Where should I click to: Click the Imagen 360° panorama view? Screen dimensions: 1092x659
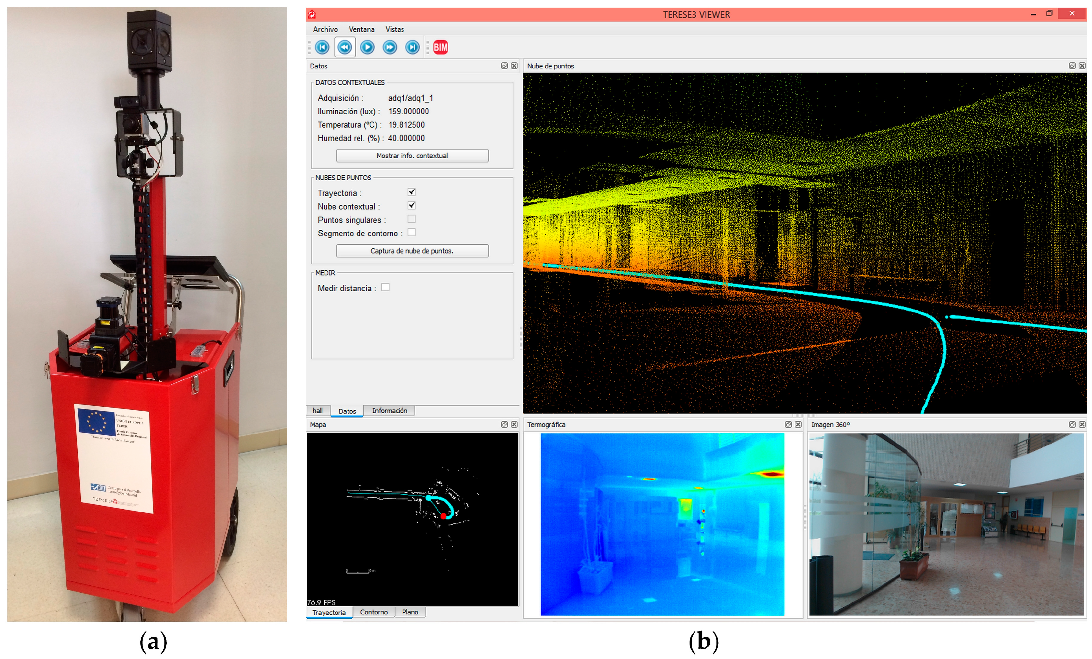click(946, 524)
